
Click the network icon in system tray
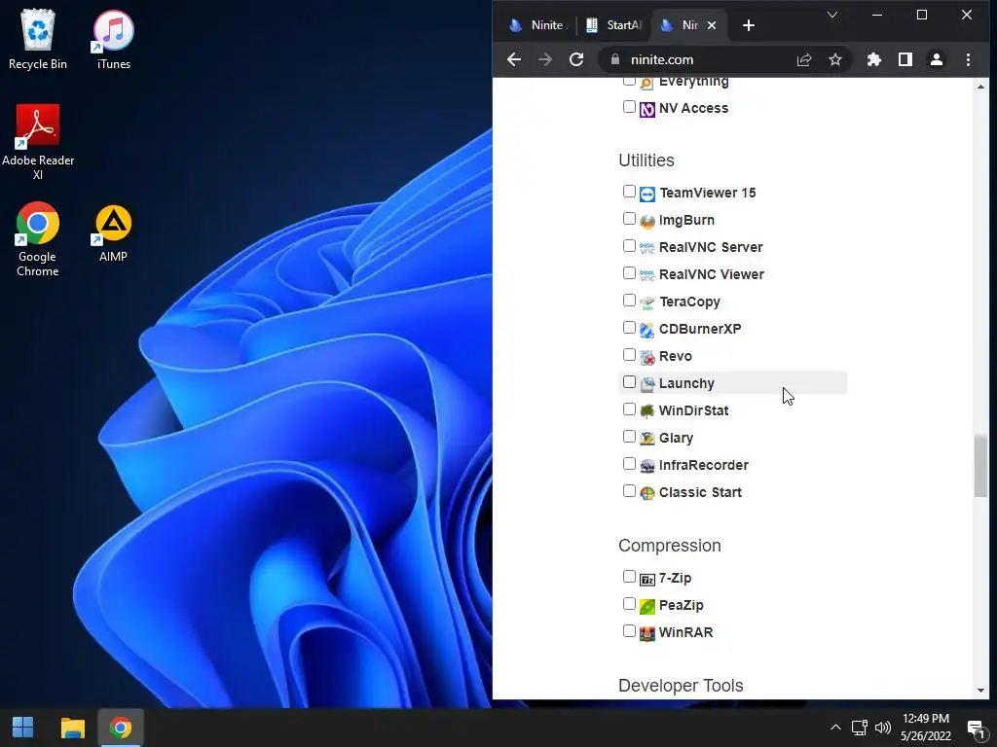860,728
